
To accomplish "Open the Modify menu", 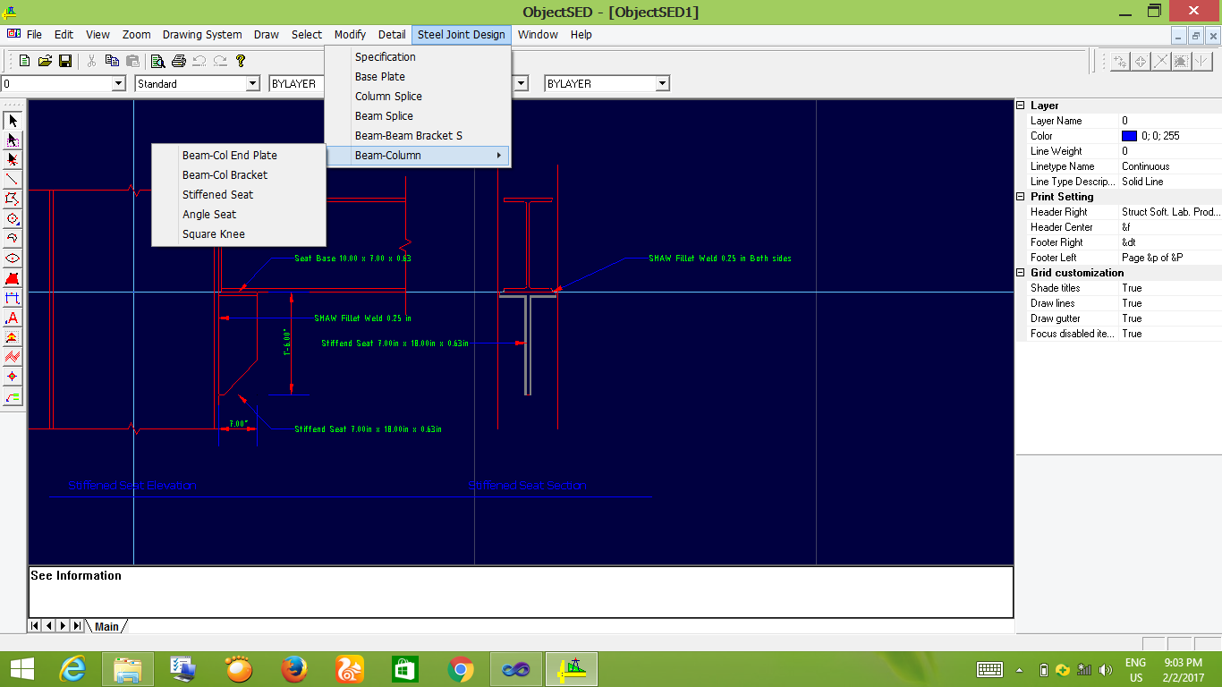I will (350, 35).
